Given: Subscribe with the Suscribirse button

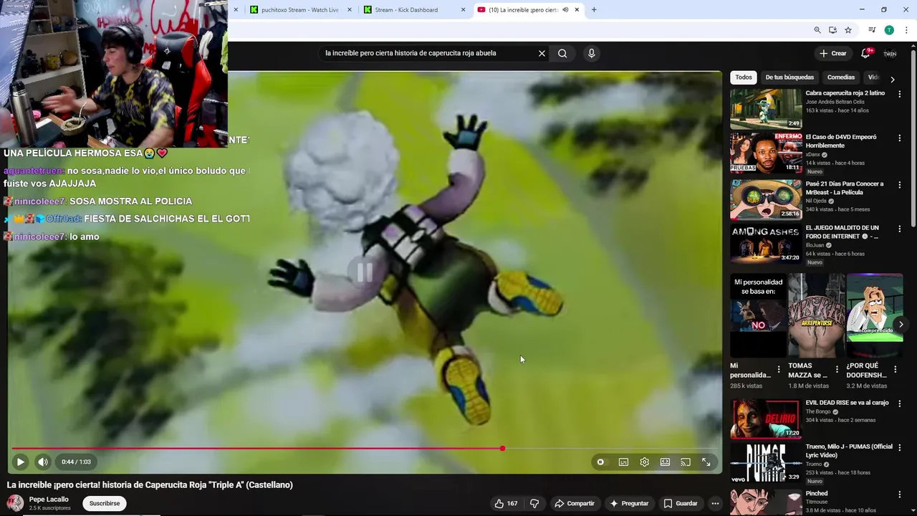Looking at the screenshot, I should [x=105, y=504].
